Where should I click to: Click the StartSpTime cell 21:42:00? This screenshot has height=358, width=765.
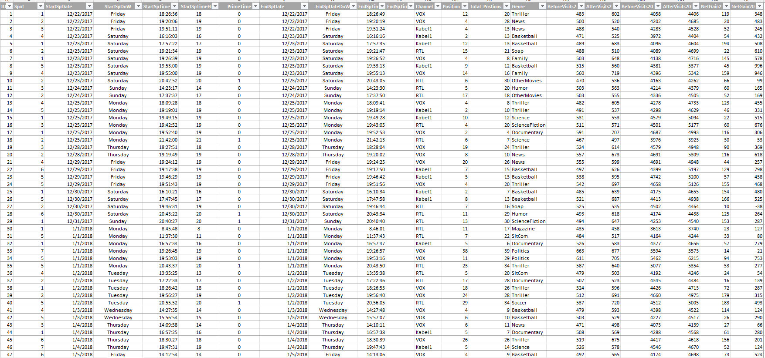[x=160, y=140]
